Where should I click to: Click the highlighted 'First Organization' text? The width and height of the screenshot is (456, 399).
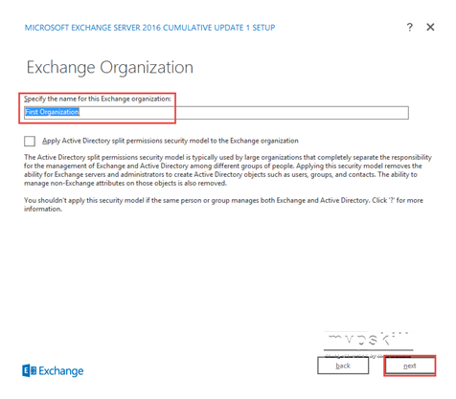point(52,112)
